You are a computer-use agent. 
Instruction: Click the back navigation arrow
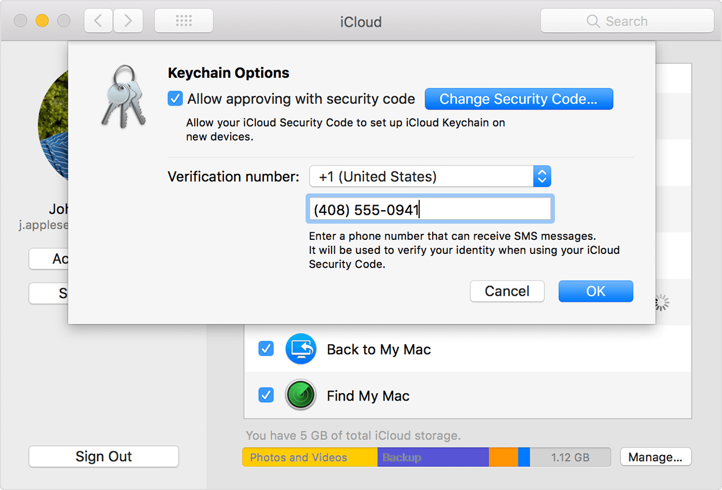(98, 21)
